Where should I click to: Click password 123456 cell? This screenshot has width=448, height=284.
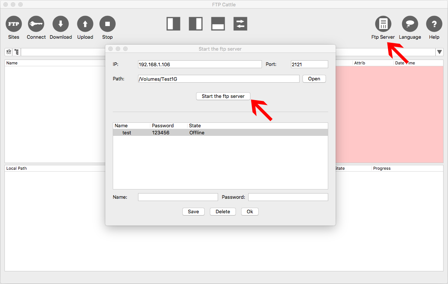[x=161, y=133]
